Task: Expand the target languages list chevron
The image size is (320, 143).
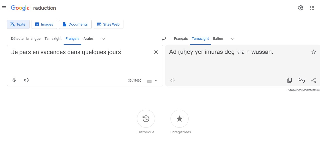Action: [233, 39]
